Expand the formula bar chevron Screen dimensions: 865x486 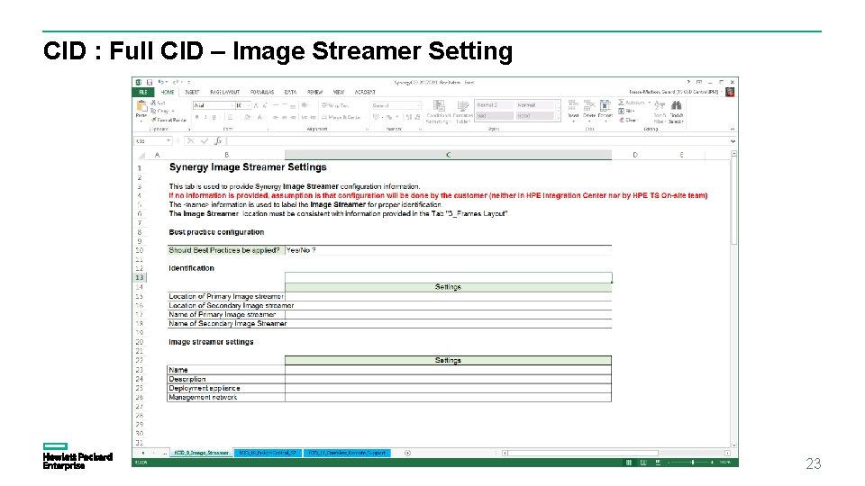coord(733,141)
